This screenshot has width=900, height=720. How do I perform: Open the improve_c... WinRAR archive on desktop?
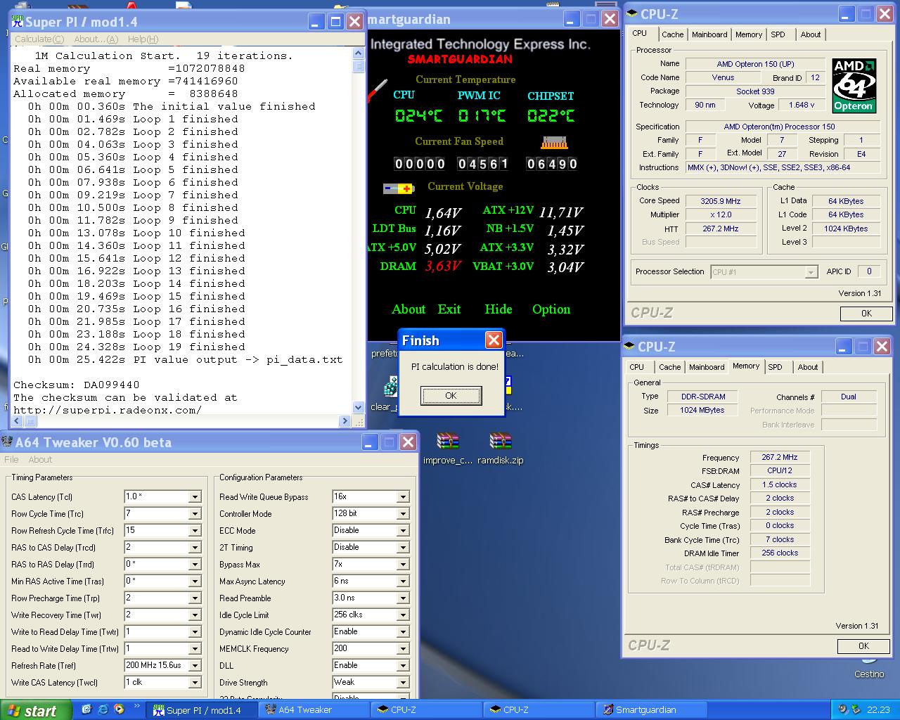[x=448, y=441]
